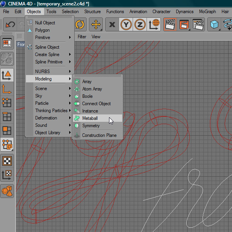
Task: Select the Use Polygon tool
Action: [7, 131]
